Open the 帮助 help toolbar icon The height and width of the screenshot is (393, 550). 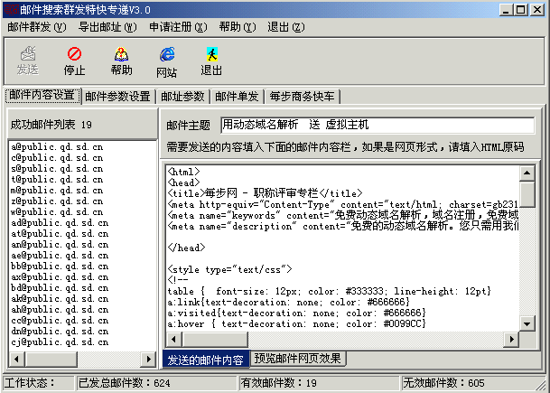(x=121, y=61)
